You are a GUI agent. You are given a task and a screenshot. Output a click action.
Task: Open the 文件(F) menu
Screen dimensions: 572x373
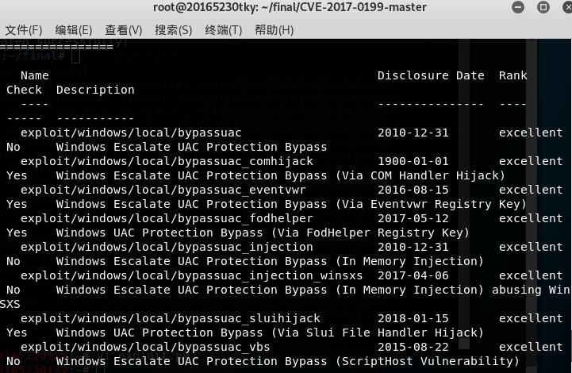point(23,30)
